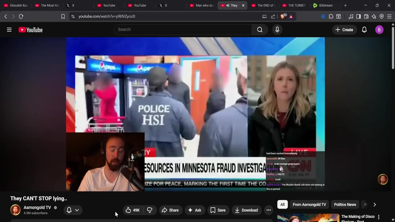Switch to 'Man who tau' tab
This screenshot has height=222, width=395.
point(202,5)
